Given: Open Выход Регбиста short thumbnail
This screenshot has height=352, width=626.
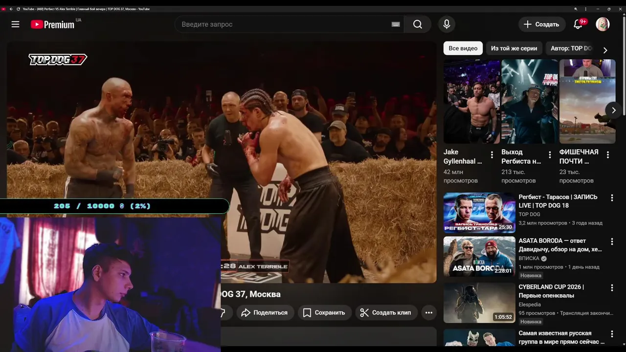Looking at the screenshot, I should coord(530,102).
